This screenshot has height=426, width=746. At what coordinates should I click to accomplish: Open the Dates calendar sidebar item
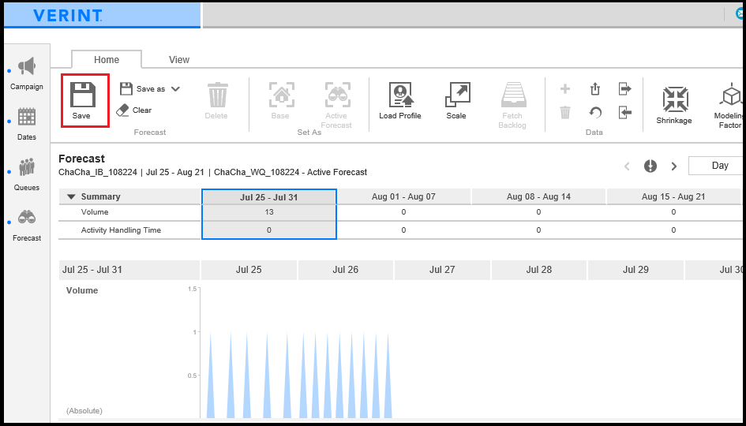[x=27, y=124]
